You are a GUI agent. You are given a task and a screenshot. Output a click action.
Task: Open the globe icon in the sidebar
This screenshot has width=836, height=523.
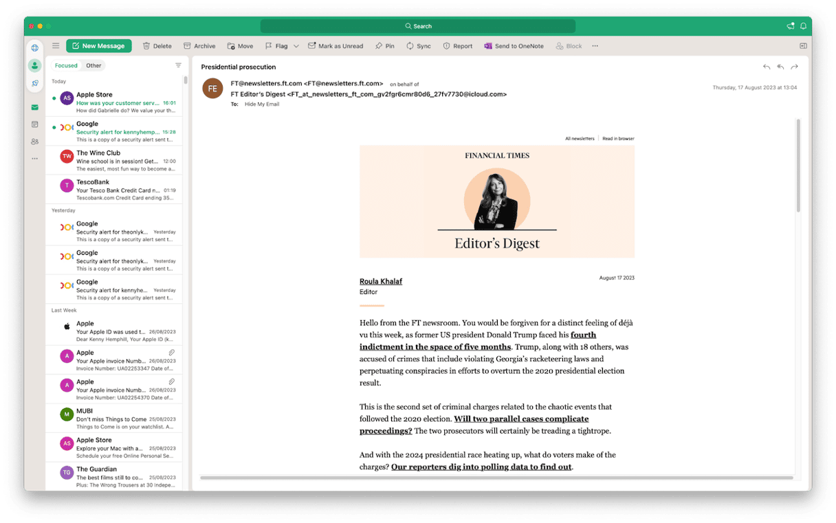34,47
